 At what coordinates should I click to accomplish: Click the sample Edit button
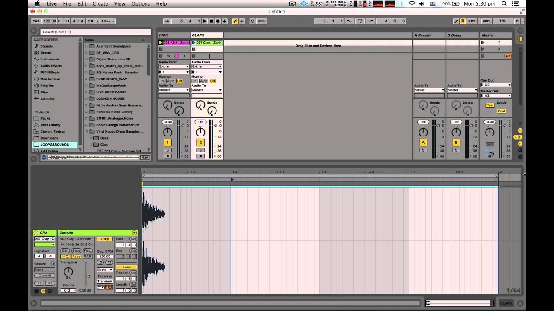[x=65, y=251]
